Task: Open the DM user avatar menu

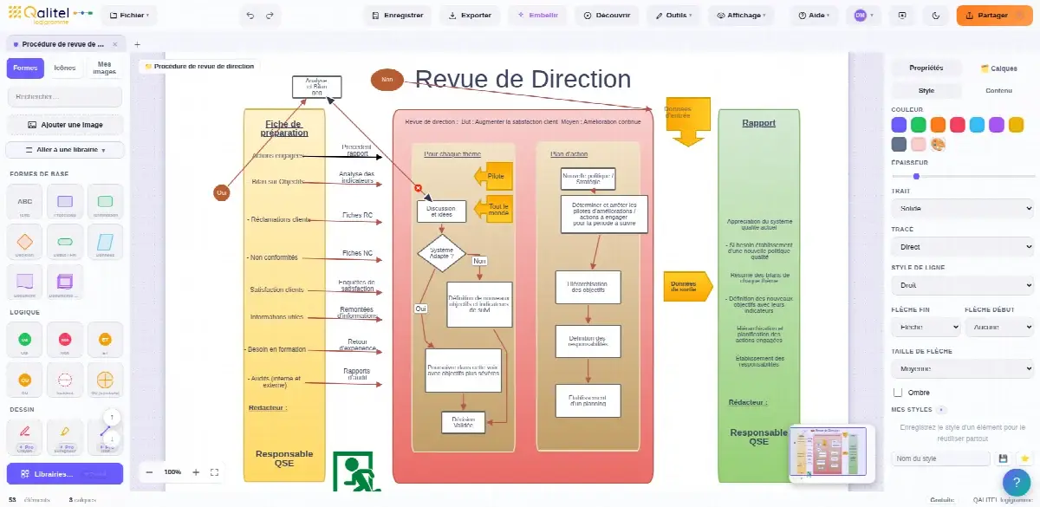Action: click(x=863, y=16)
